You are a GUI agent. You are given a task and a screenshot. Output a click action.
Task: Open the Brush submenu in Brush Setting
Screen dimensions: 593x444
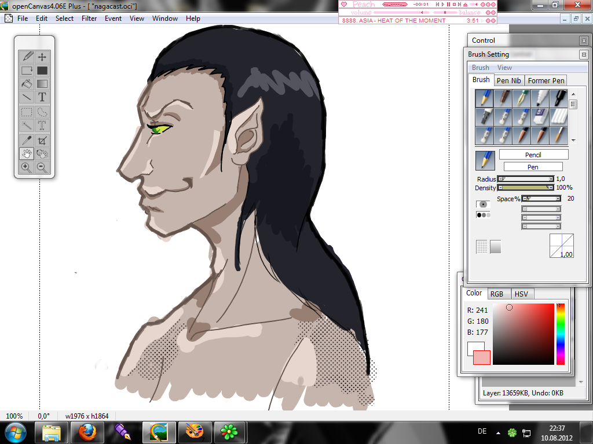pyautogui.click(x=480, y=68)
